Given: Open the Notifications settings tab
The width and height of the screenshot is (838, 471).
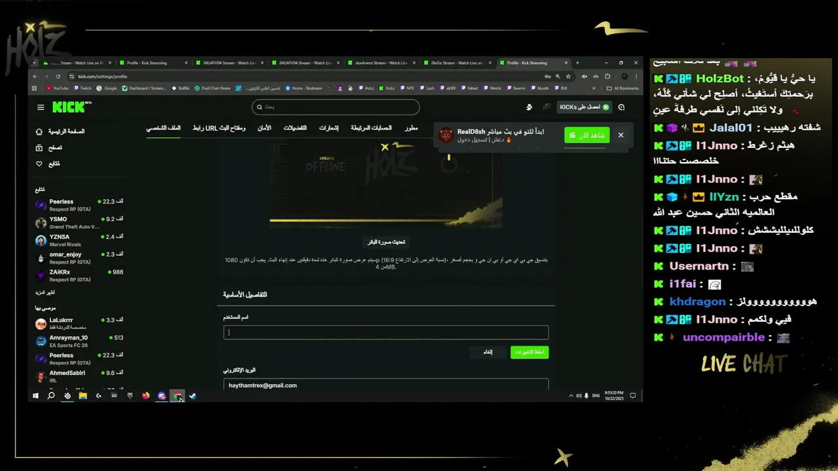Looking at the screenshot, I should click(329, 128).
